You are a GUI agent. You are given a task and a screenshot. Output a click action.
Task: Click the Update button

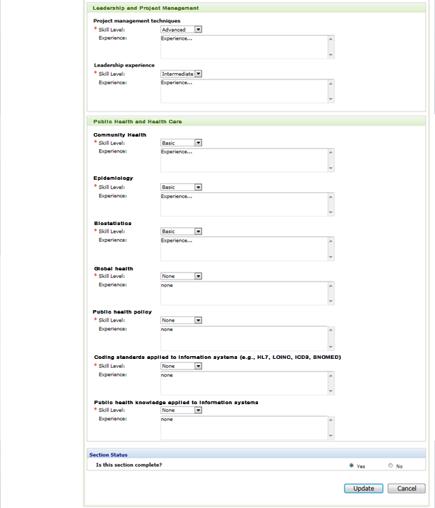[363, 488]
